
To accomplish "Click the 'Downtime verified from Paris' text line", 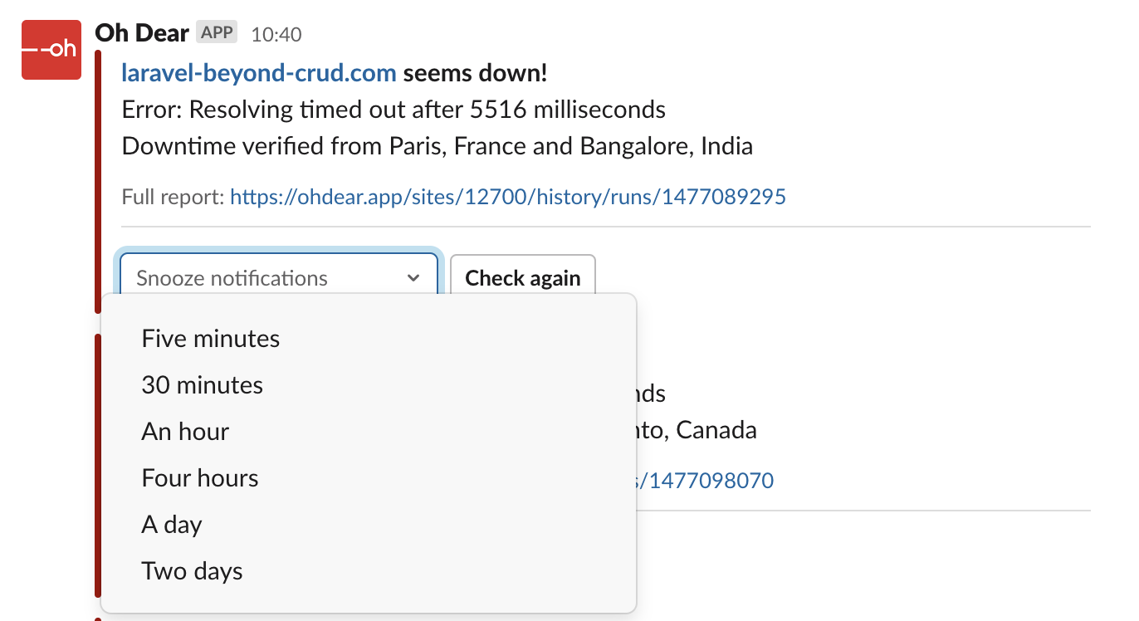I will pyautogui.click(x=438, y=146).
